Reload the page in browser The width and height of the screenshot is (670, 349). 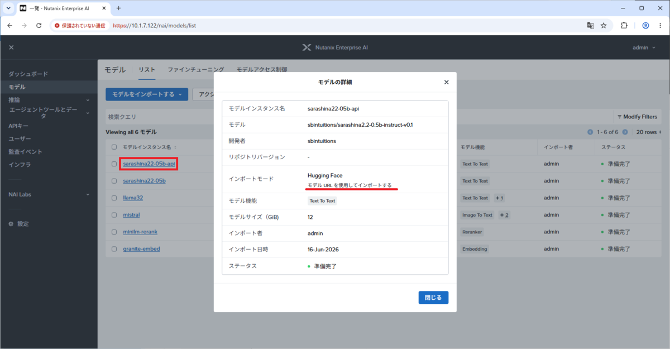(39, 26)
